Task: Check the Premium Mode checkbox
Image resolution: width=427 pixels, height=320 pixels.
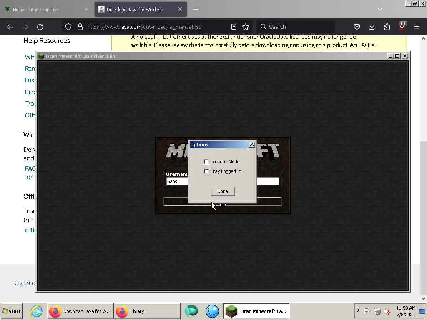Action: click(206, 162)
